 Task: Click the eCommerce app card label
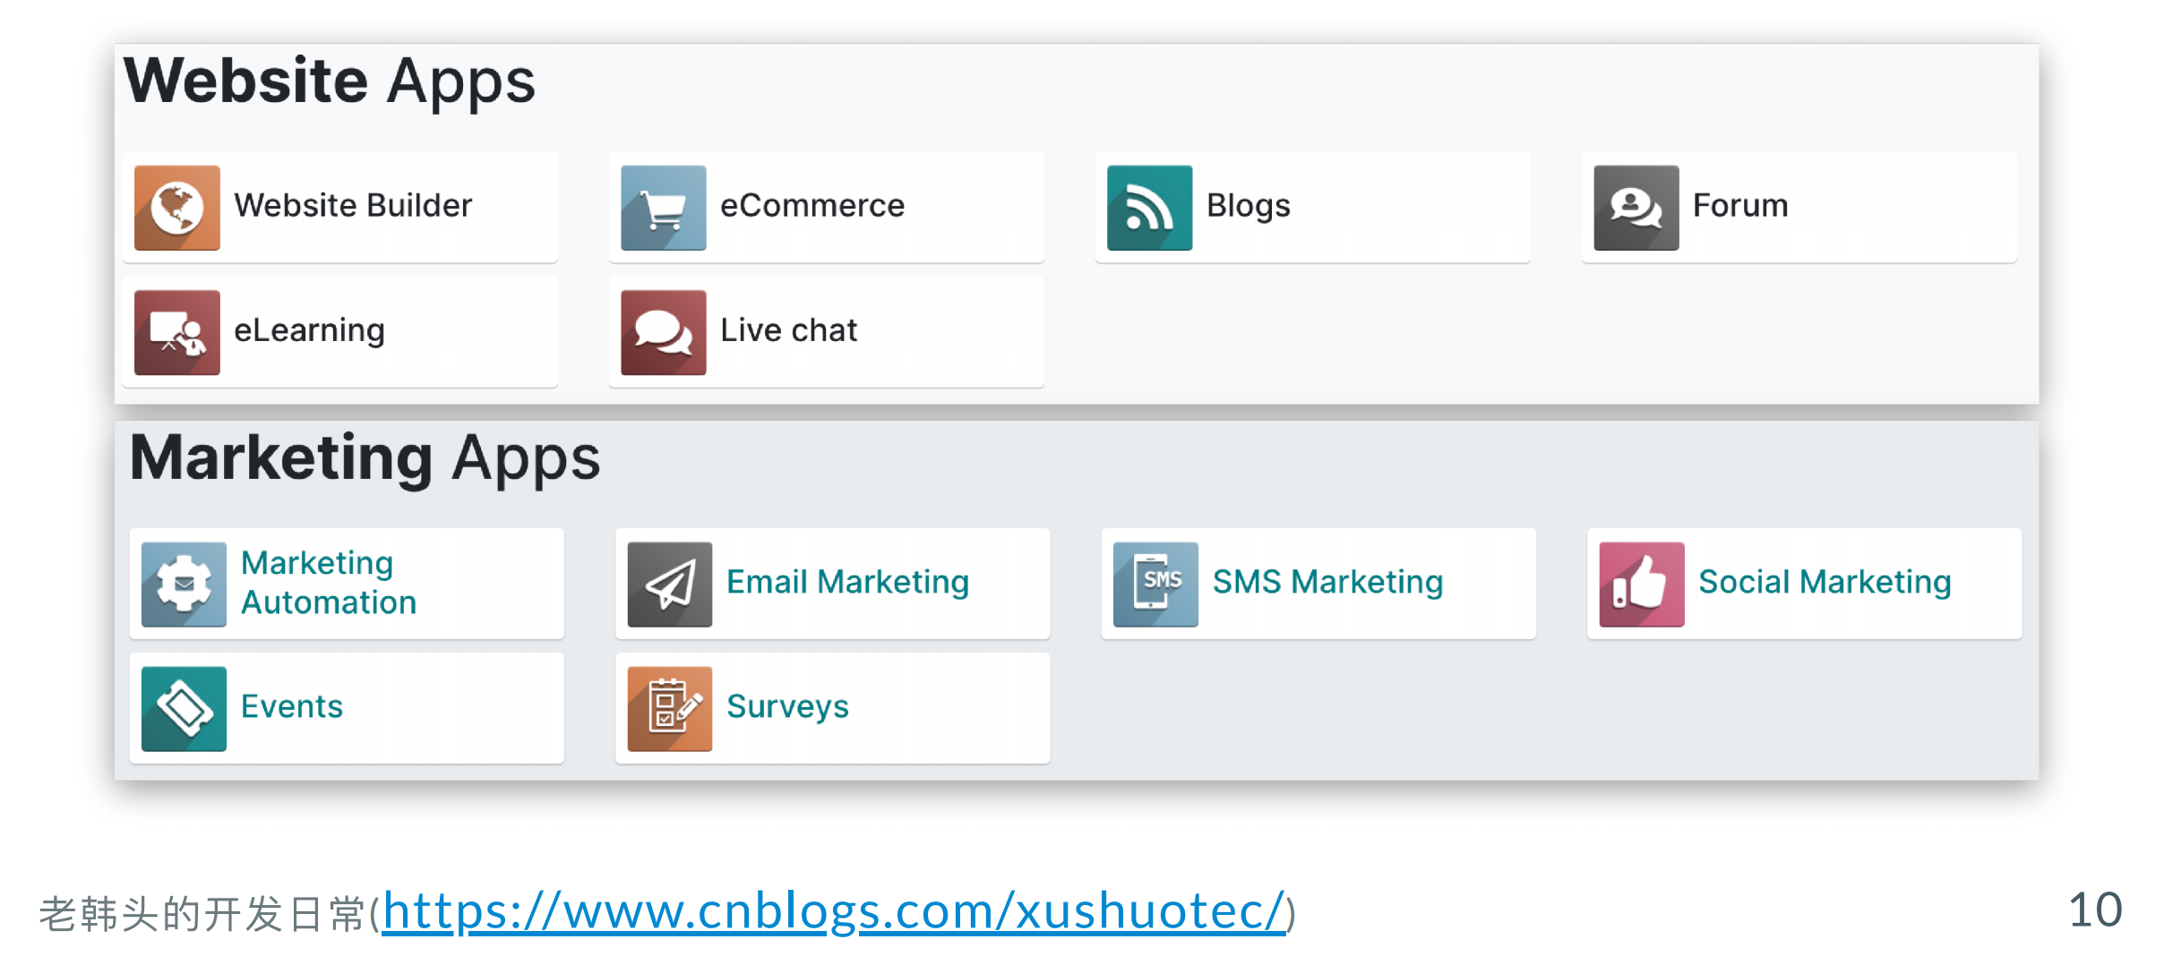(812, 206)
